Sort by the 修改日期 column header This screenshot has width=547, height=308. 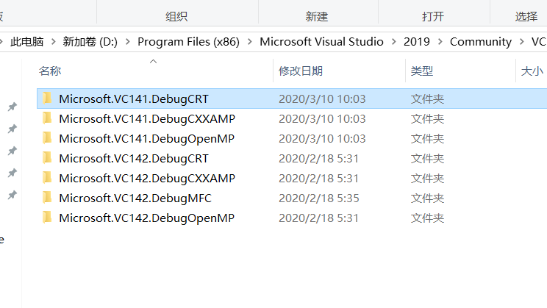click(300, 71)
